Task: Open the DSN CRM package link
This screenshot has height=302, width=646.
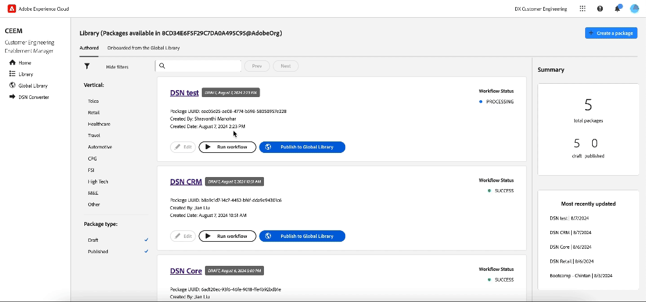Action: click(x=186, y=181)
